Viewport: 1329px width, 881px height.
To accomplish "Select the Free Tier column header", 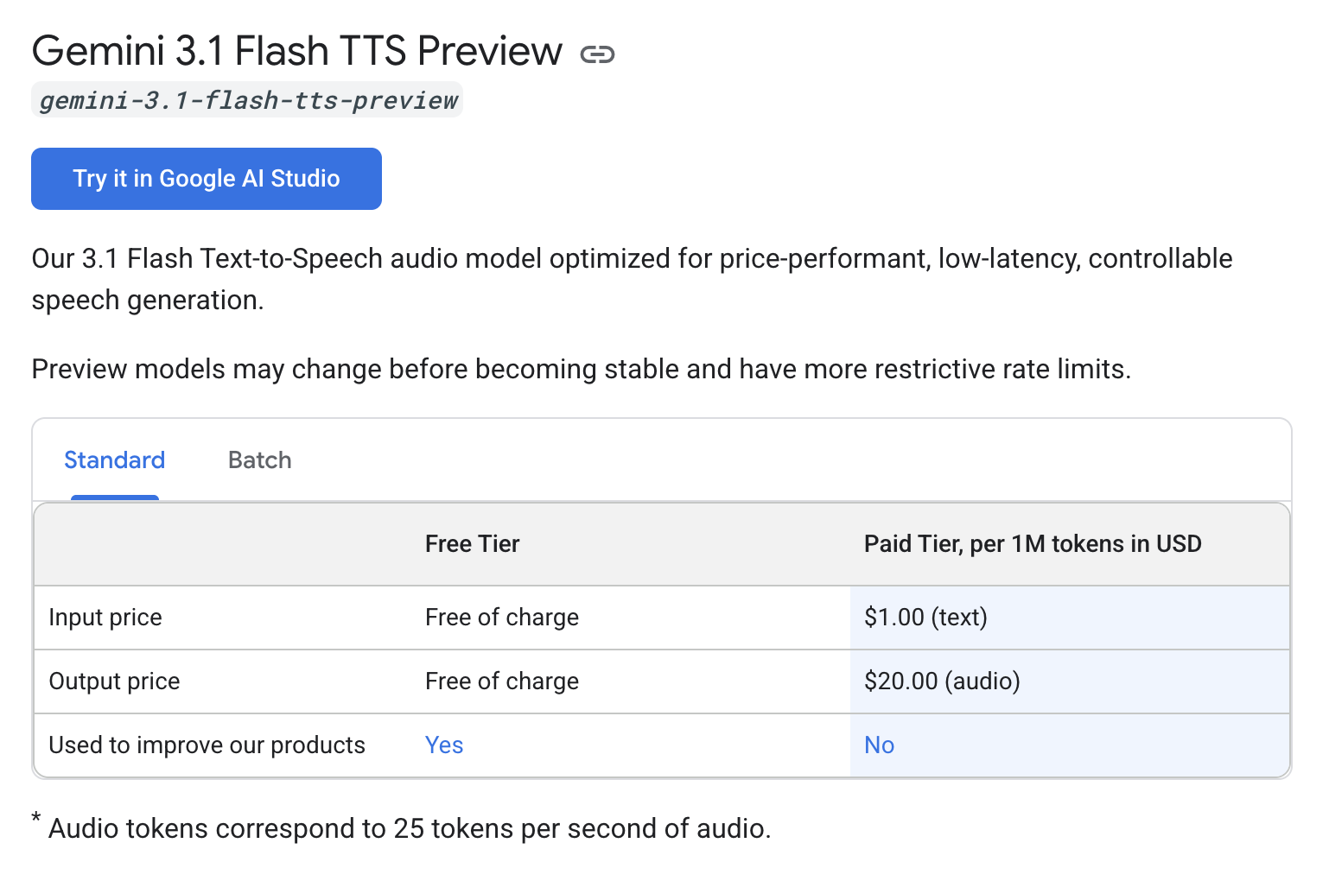I will coord(472,543).
